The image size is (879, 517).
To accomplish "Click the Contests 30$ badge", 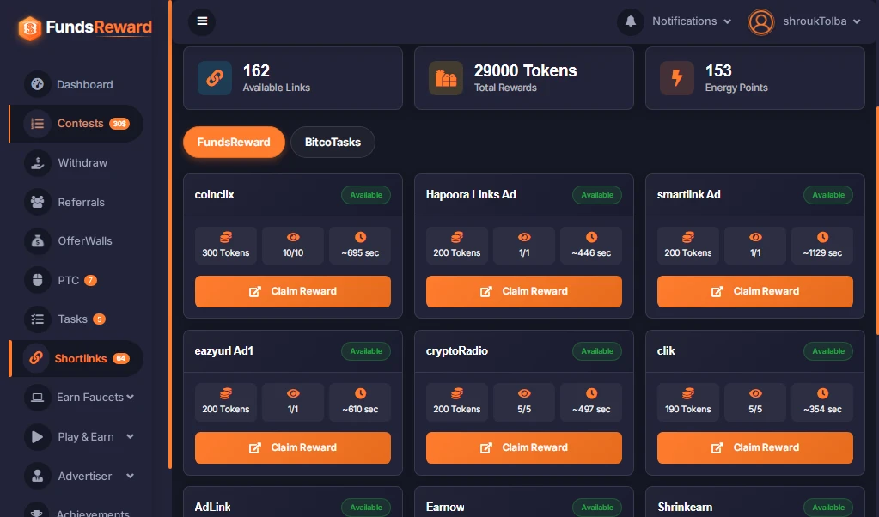I will point(119,123).
